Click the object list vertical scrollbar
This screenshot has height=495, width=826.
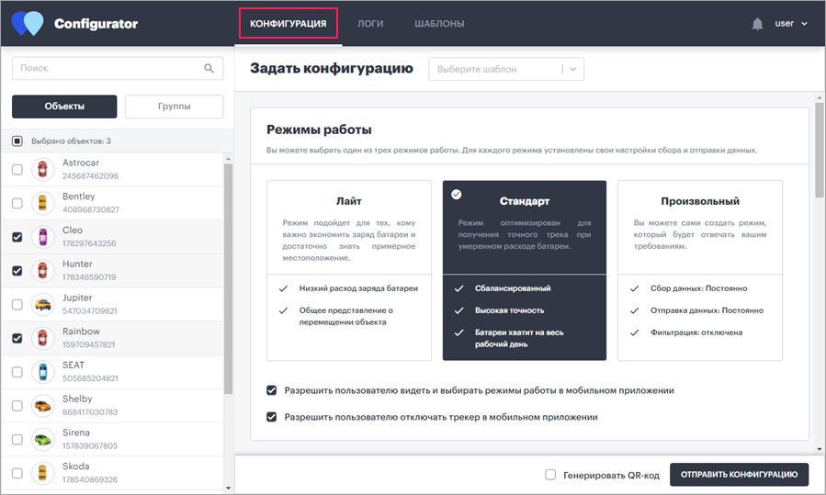click(x=228, y=279)
